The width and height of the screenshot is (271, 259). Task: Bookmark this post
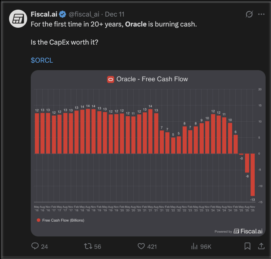pos(247,246)
